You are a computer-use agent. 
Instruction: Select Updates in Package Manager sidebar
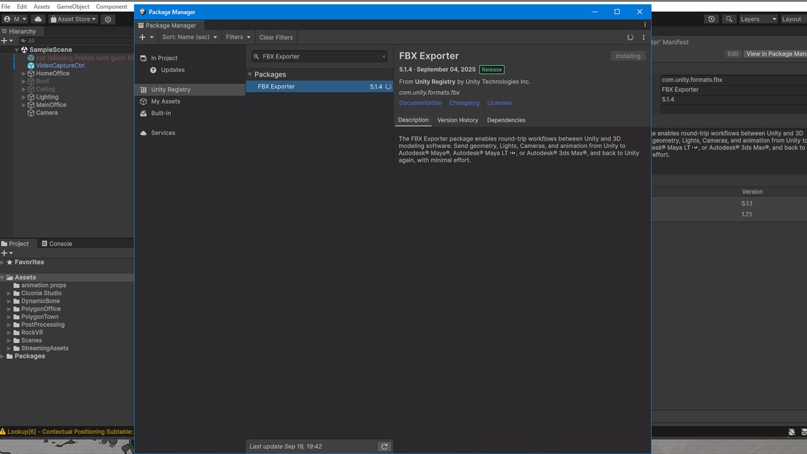click(190, 70)
